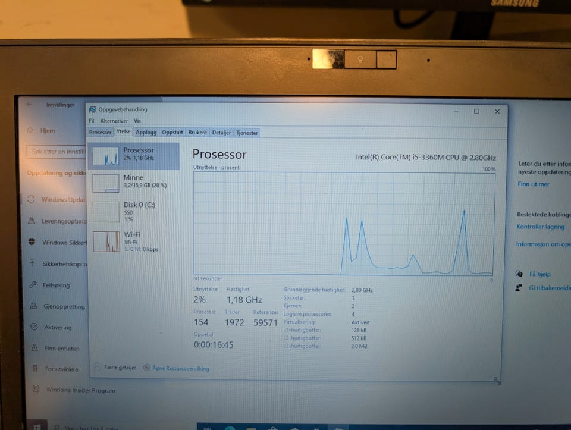The height and width of the screenshot is (430, 571).
Task: Open the Gi tilbakemelding link
Action: coord(550,288)
